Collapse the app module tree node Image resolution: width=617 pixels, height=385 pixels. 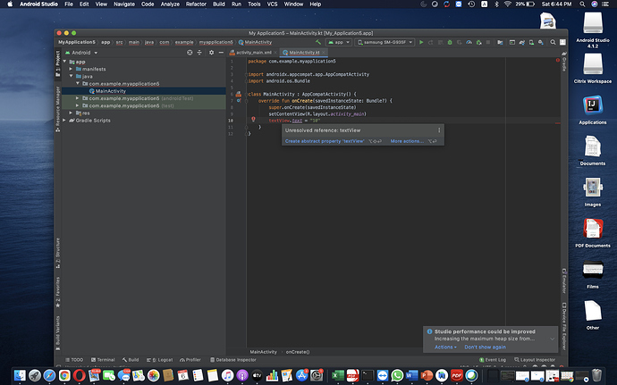click(x=64, y=62)
